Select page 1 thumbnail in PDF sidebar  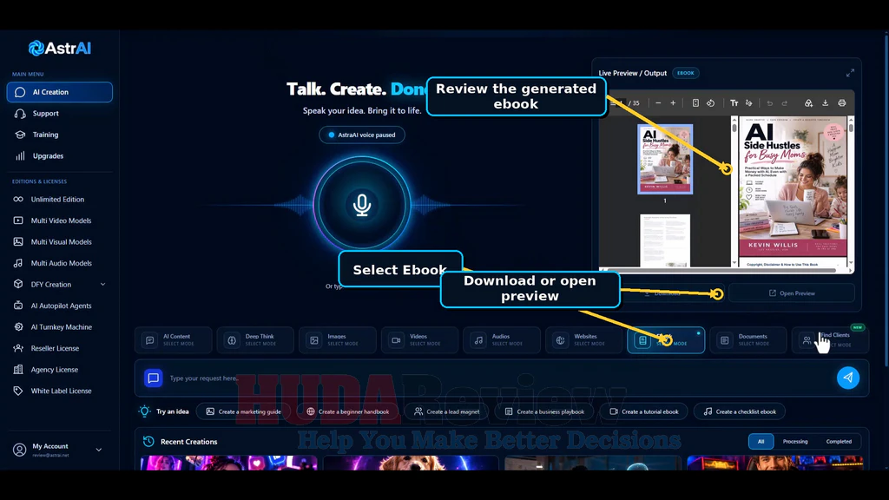point(665,160)
